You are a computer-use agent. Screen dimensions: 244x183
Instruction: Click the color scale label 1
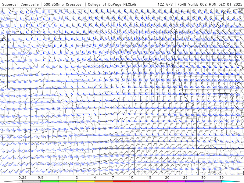click(x=59, y=178)
